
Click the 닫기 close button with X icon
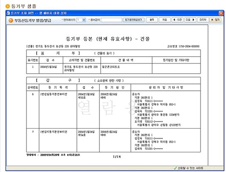[215, 20]
